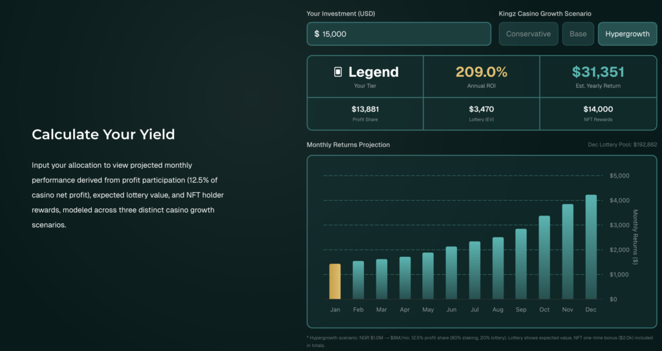Click the November bar in chart
The image size is (662, 351).
point(568,252)
